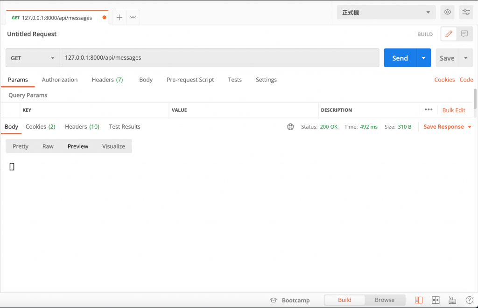Click the request pane vertical scrollbar
The width and height of the screenshot is (478, 308).
[475, 99]
